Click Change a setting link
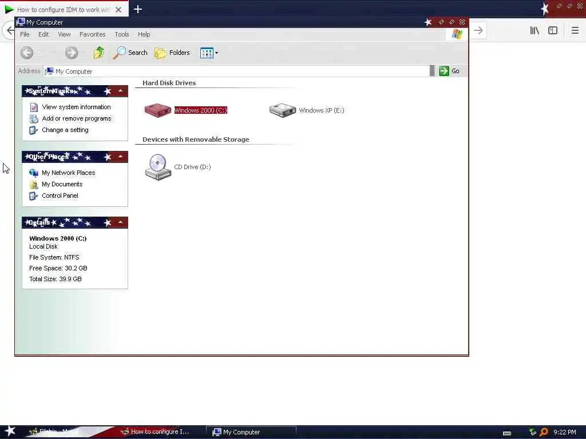Image resolution: width=586 pixels, height=439 pixels. 65,130
